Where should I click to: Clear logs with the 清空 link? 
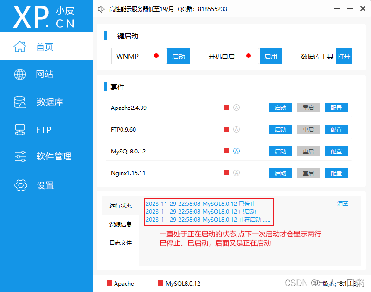click(343, 203)
